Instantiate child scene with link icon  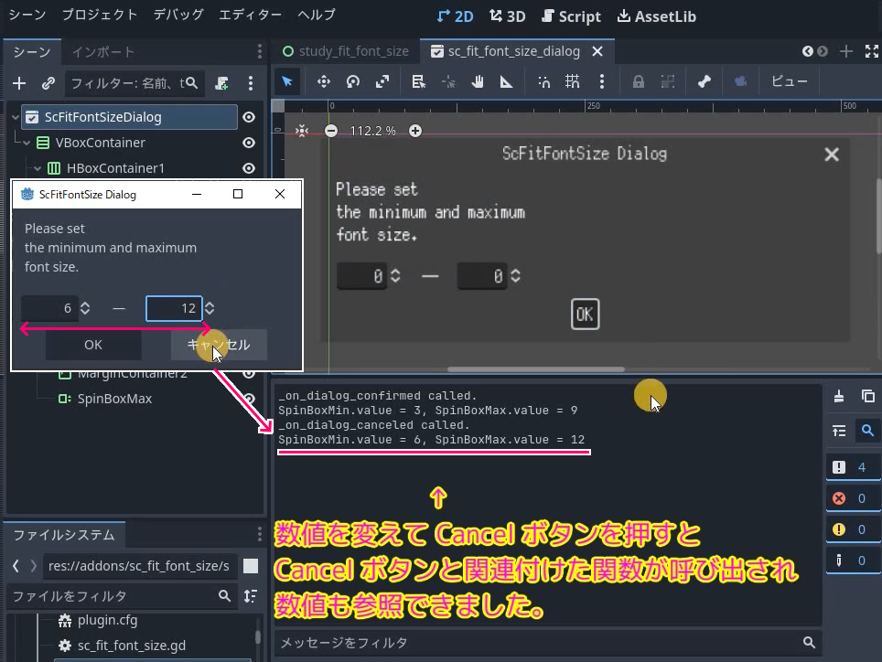(48, 83)
